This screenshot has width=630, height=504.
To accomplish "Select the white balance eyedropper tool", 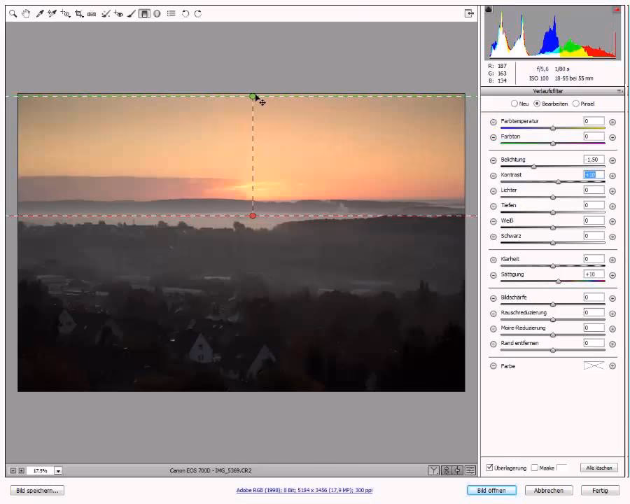I will (40, 13).
